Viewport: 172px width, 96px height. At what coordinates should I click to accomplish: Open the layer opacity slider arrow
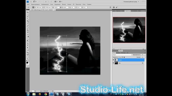click(145, 55)
